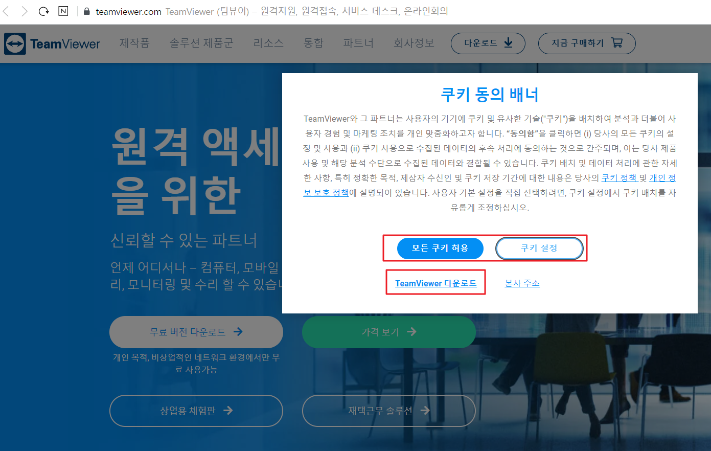Screen dimensions: 711x451
Task: Open the 파트너 menu
Action: pyautogui.click(x=358, y=43)
